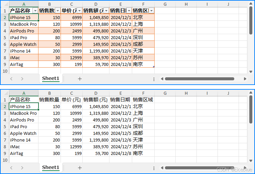Viewport: 255px width, 174px height.
Task: Select header cell 产品名称 in bottom sheet
Action: point(24,99)
